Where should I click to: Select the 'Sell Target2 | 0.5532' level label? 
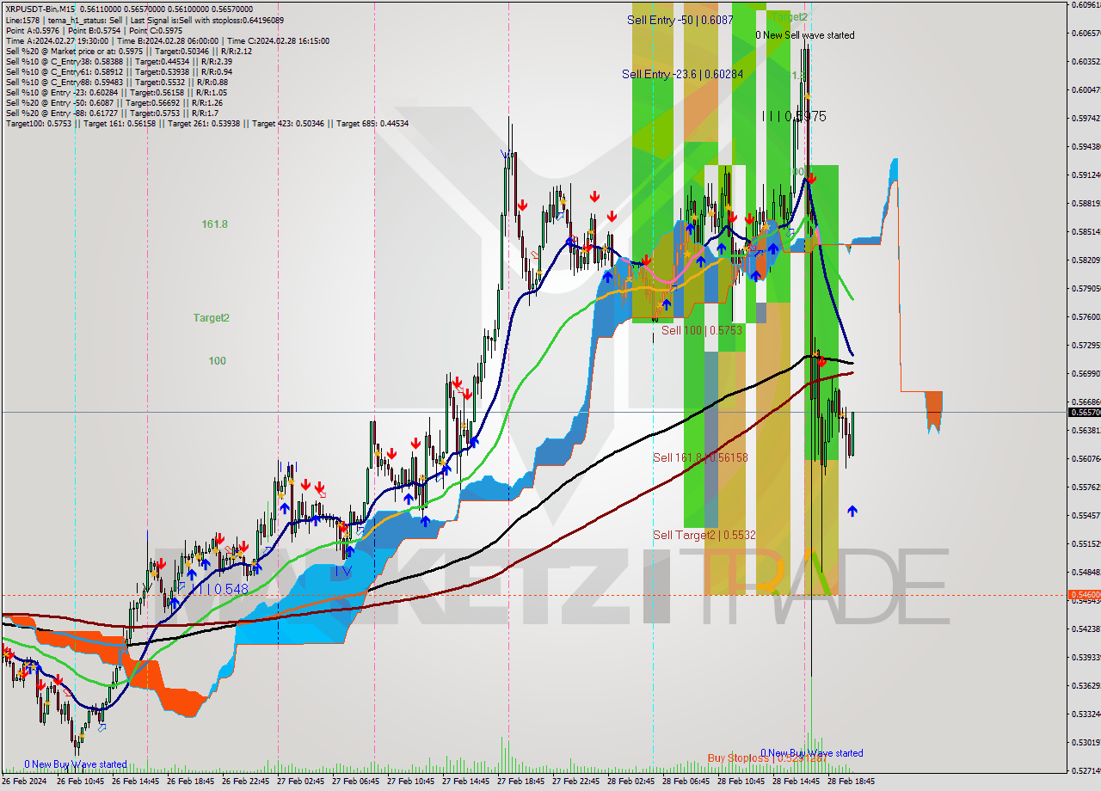click(704, 535)
